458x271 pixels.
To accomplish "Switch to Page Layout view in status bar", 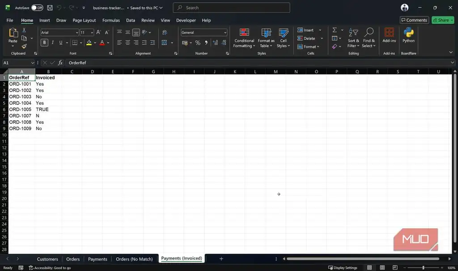I will click(382, 267).
